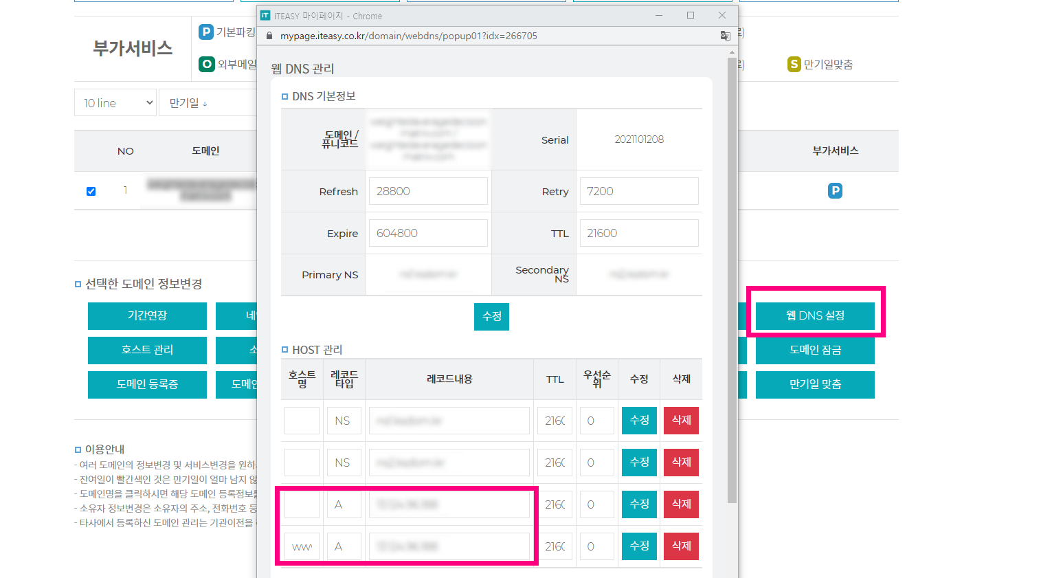Screen dimensions: 1063x578
Task: Open the 10 line rows dropdown
Action: 115,102
